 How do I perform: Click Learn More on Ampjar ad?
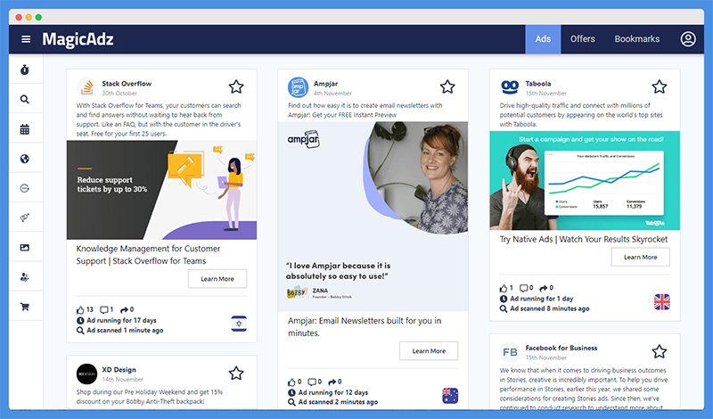click(429, 350)
